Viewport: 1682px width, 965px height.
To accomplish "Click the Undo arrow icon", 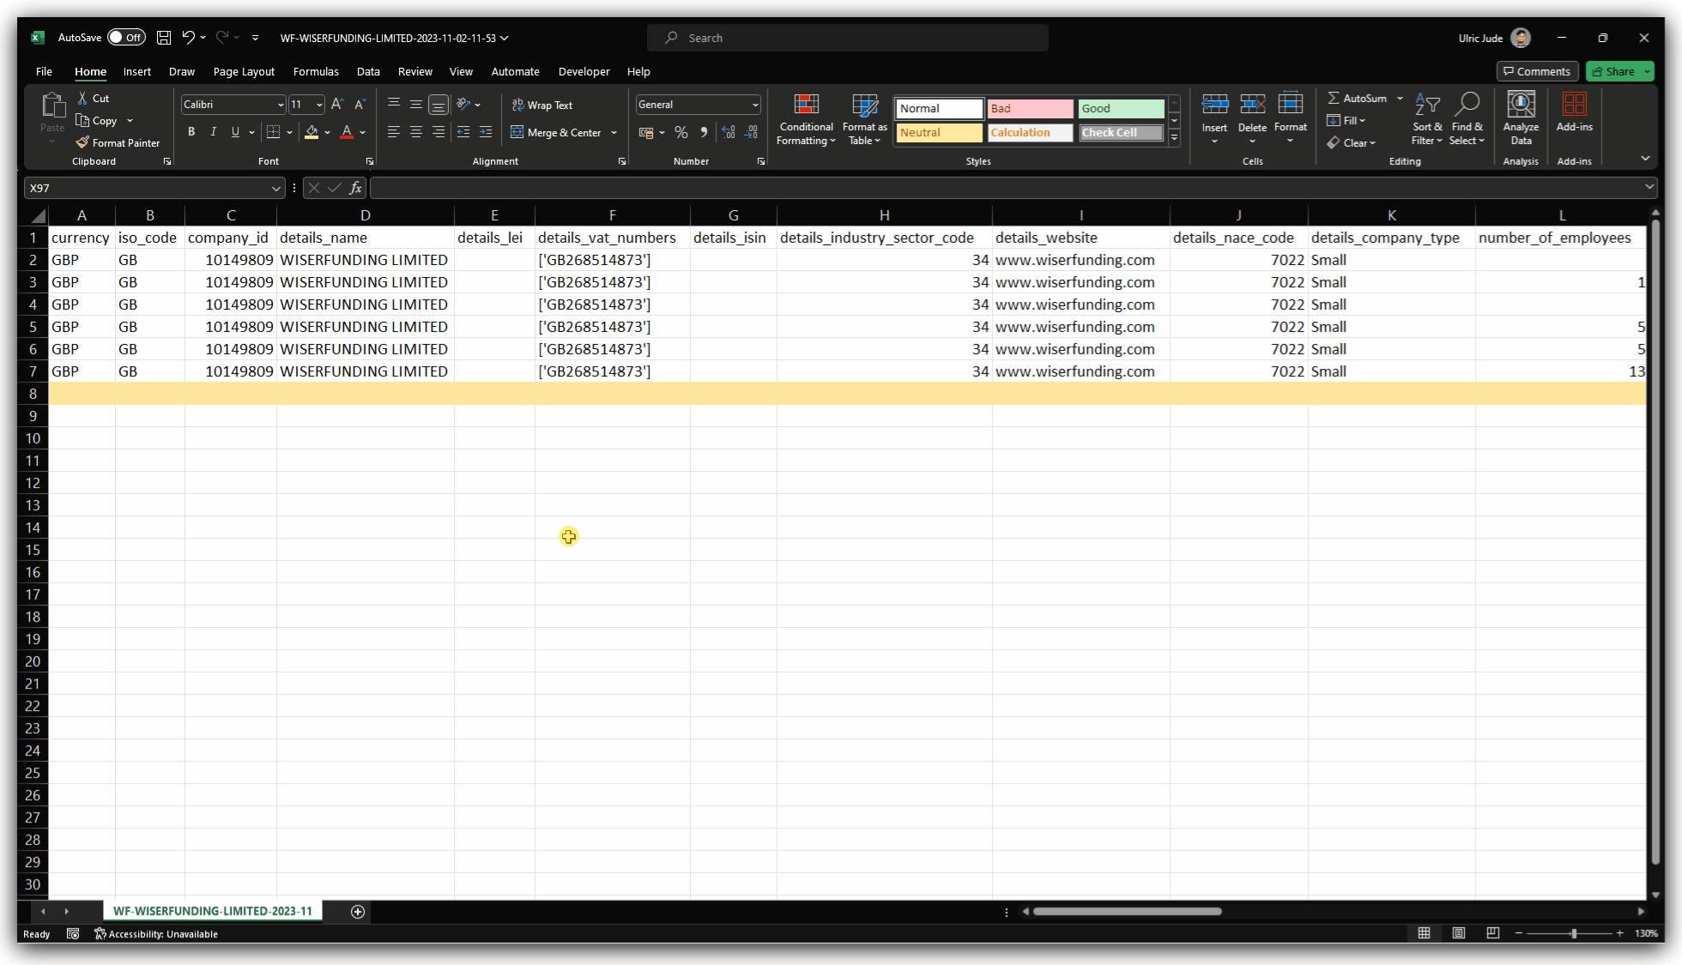I will tap(188, 38).
